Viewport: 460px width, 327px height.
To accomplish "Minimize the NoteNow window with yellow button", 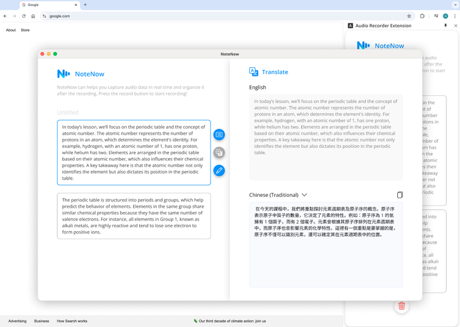I will tap(49, 54).
